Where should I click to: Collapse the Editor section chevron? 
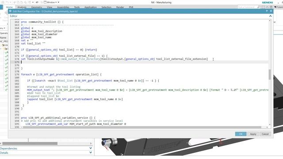270,16
